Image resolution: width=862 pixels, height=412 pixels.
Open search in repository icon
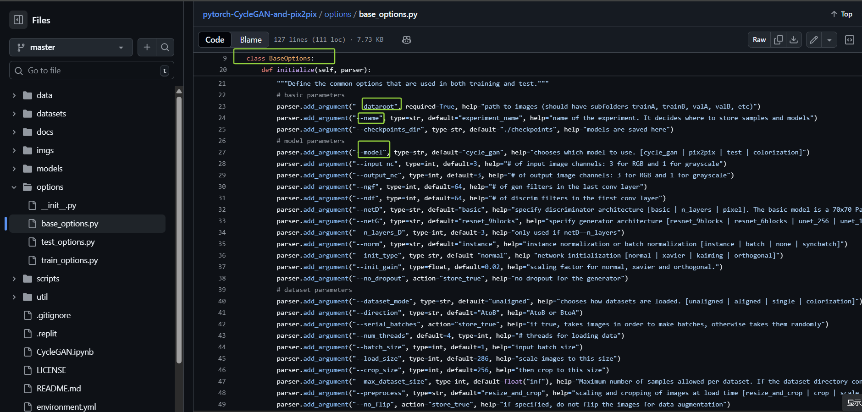[x=165, y=47]
